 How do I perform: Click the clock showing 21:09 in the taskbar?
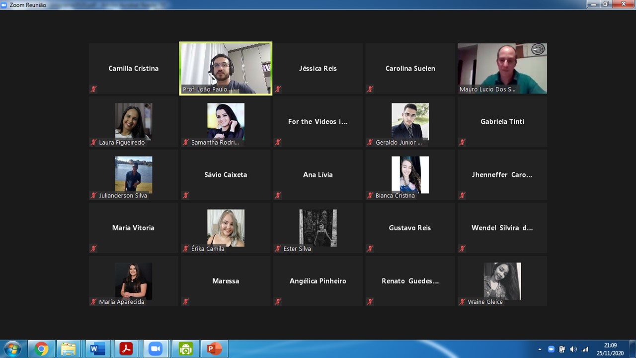pyautogui.click(x=610, y=349)
